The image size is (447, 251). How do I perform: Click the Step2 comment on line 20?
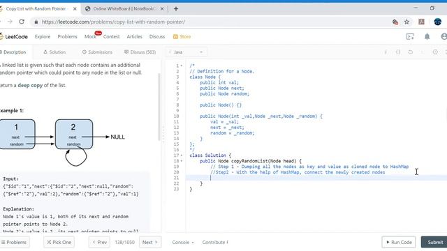(298, 172)
